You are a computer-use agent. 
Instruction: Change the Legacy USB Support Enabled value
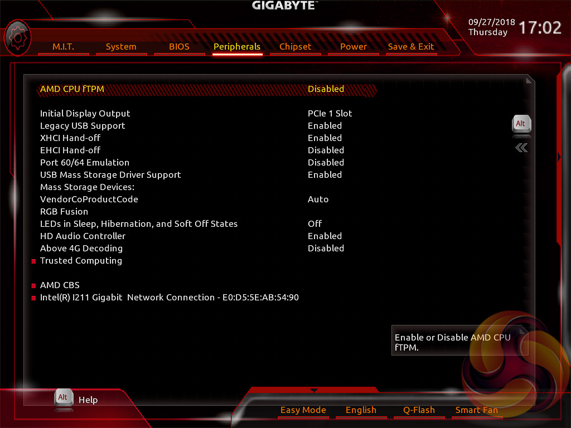(x=325, y=125)
